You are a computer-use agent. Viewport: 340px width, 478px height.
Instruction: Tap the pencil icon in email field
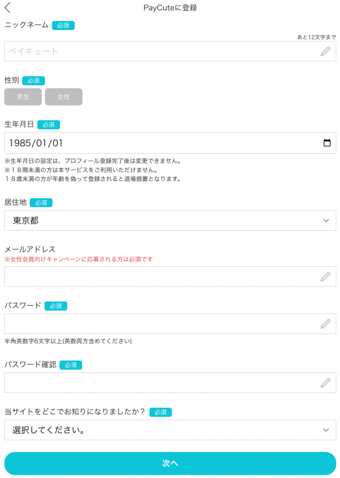pyautogui.click(x=326, y=276)
